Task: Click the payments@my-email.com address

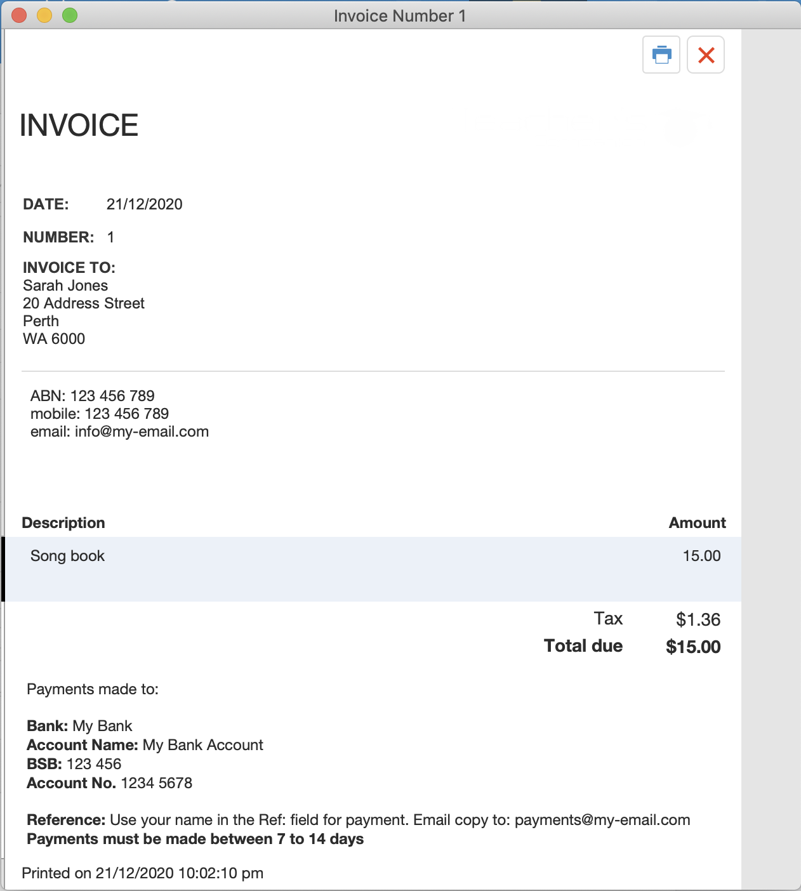Action: click(602, 820)
